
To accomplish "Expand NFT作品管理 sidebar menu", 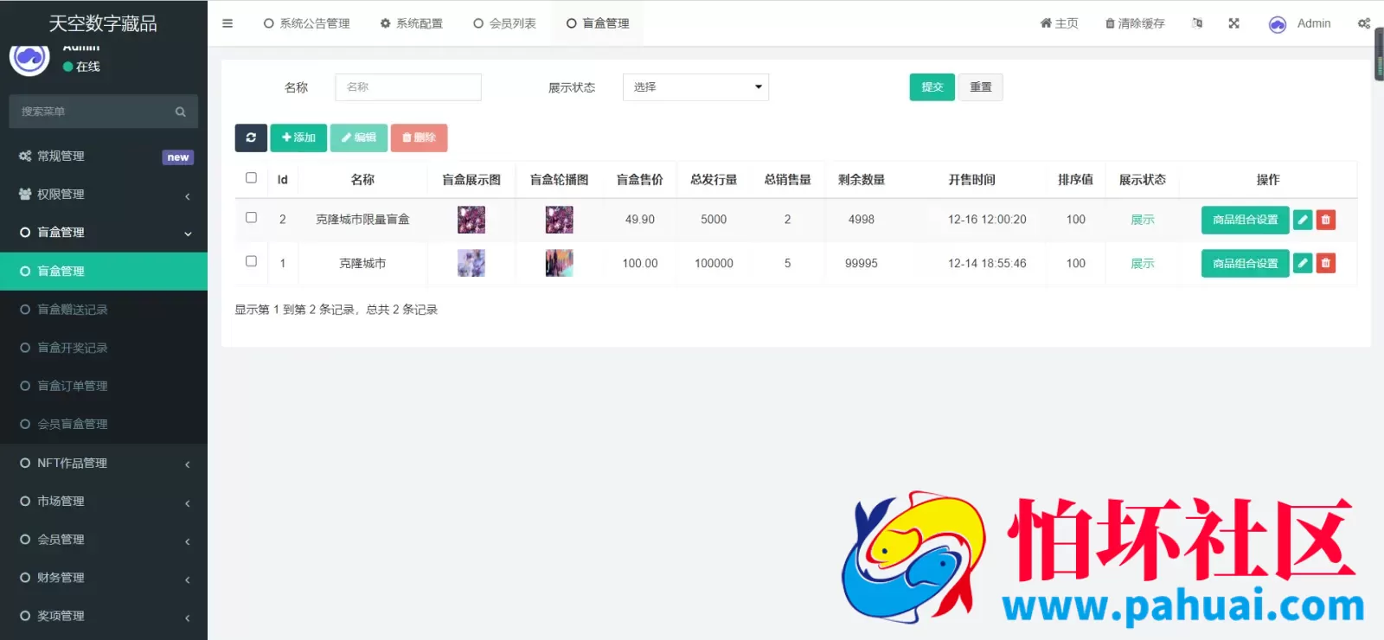I will coord(104,464).
